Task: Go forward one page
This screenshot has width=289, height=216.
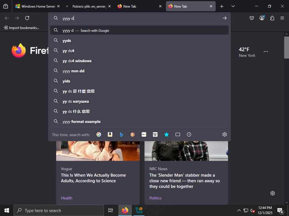Action: tap(17, 18)
